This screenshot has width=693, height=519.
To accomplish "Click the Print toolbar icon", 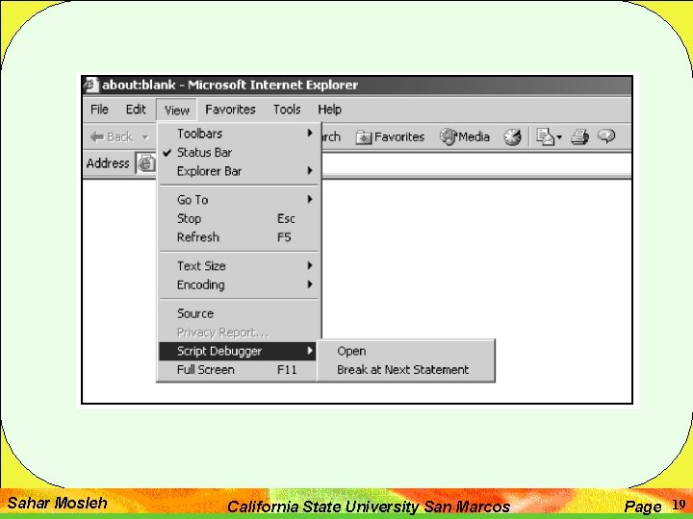I will click(579, 137).
